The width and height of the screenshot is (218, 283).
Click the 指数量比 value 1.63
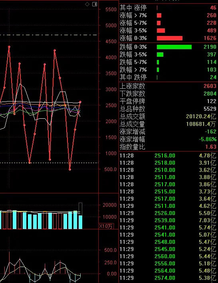pyautogui.click(x=211, y=147)
